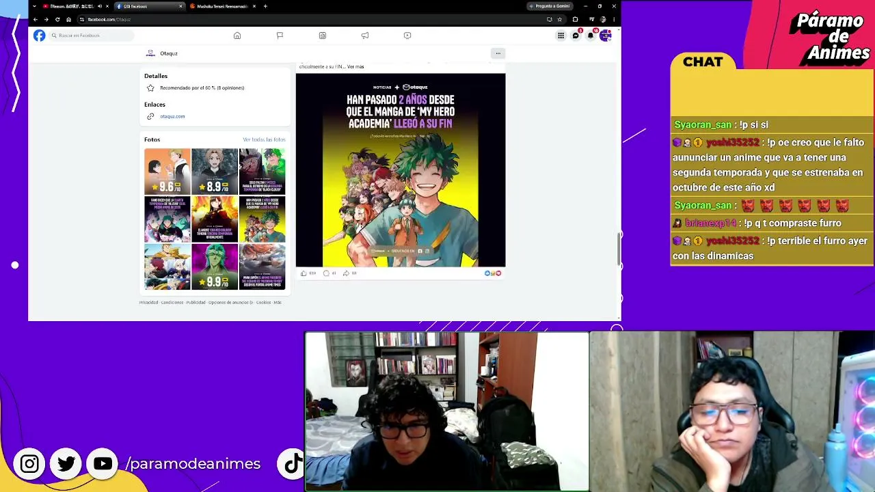Open the Publicidad footer link
The image size is (875, 492).
pos(196,302)
